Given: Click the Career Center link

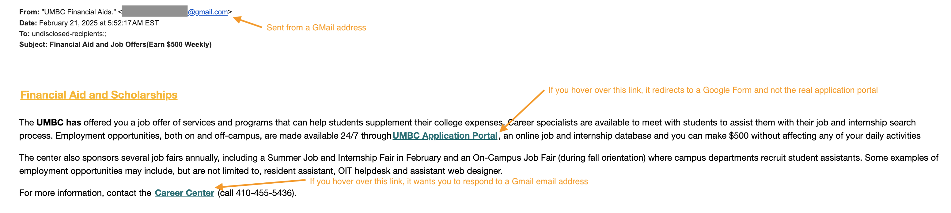Looking at the screenshot, I should point(184,193).
